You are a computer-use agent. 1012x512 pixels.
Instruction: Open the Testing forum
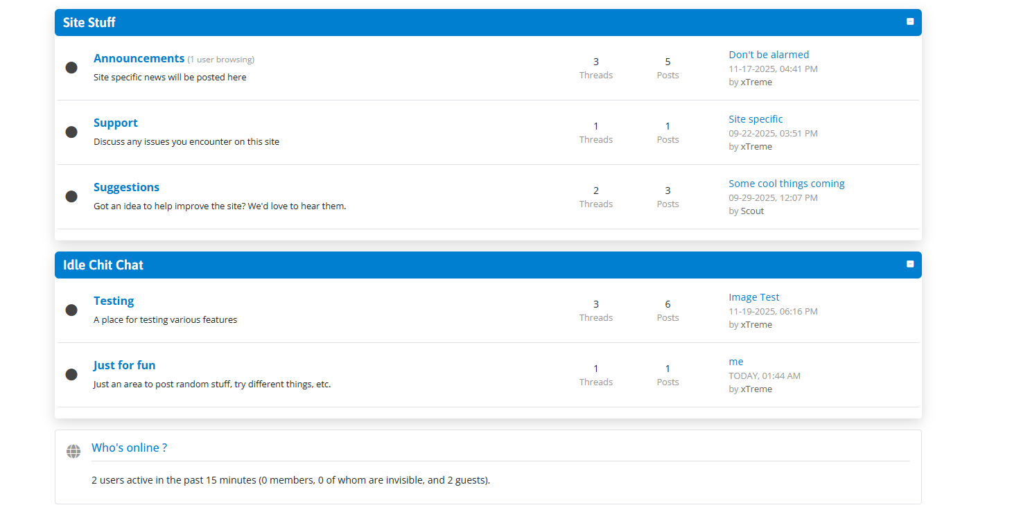click(114, 301)
